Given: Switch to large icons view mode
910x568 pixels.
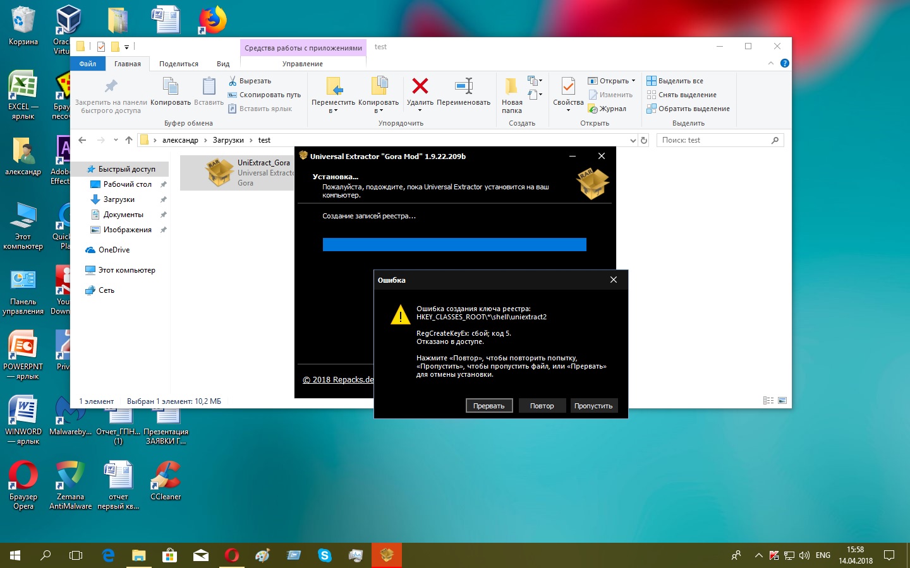Looking at the screenshot, I should point(782,401).
